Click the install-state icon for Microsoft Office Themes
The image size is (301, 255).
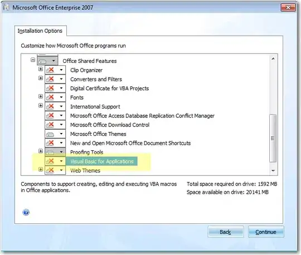[x=50, y=134]
